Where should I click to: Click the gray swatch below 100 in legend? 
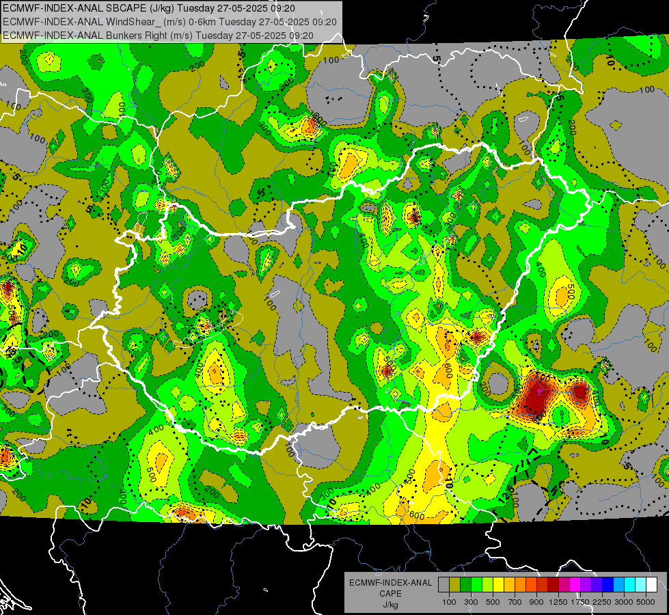[x=443, y=585]
